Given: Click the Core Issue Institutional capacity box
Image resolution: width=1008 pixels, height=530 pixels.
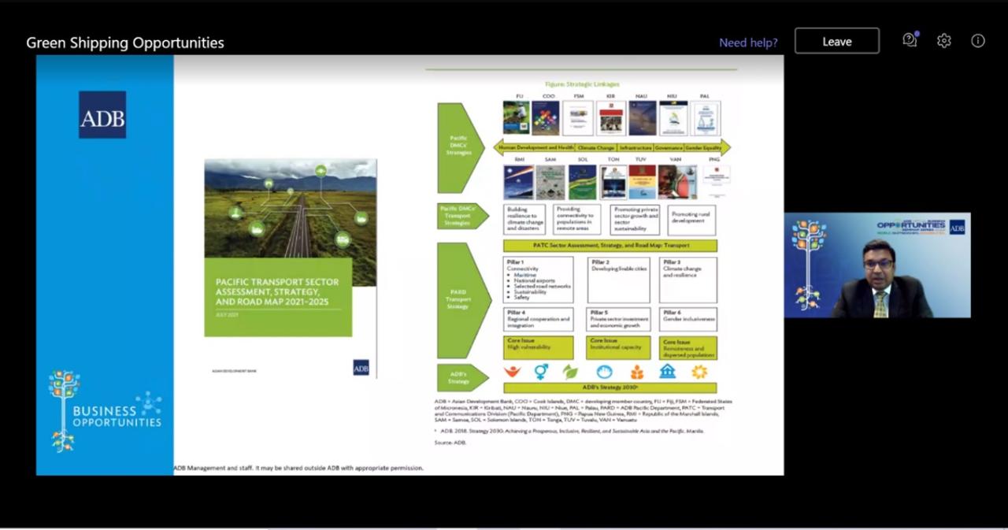Looking at the screenshot, I should [619, 347].
